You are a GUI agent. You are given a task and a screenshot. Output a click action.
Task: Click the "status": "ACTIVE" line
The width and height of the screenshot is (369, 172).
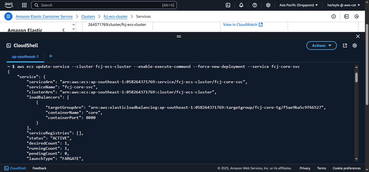point(49,138)
